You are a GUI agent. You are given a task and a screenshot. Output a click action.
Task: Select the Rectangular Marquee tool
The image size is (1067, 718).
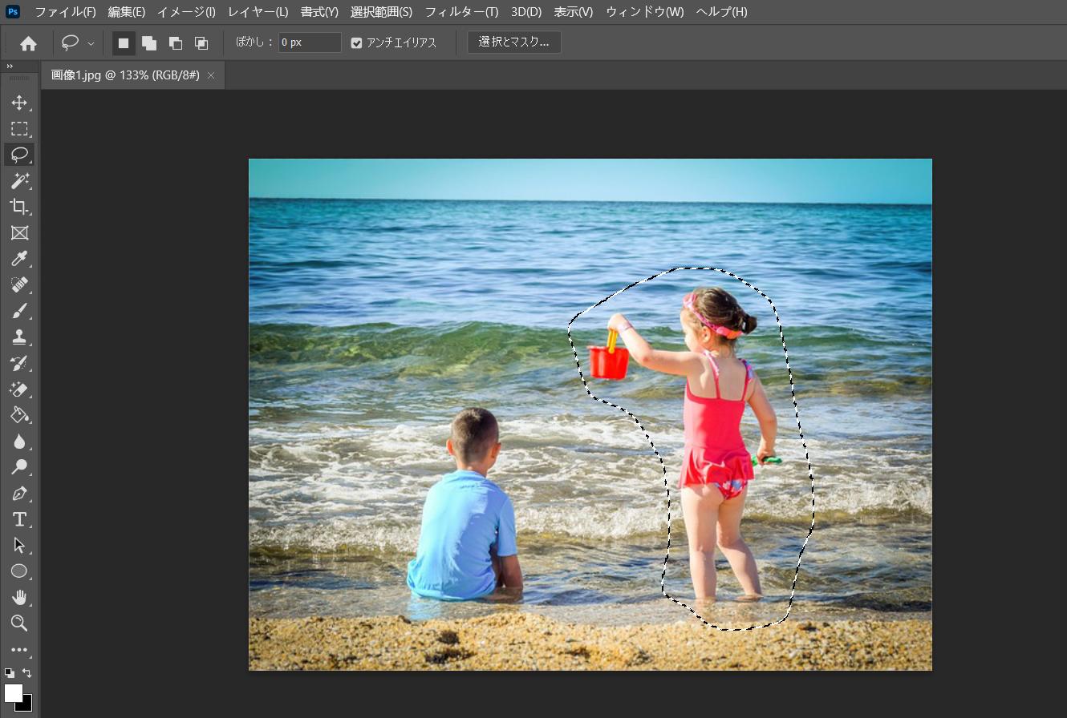[x=19, y=129]
